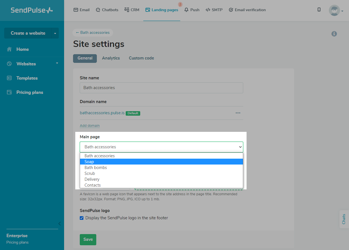Click the Templates icon in sidebar
Image resolution: width=349 pixels, height=250 pixels.
tap(9, 78)
